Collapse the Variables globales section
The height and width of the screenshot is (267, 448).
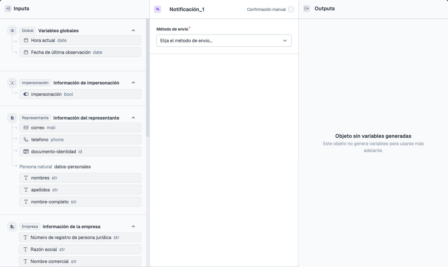[133, 31]
